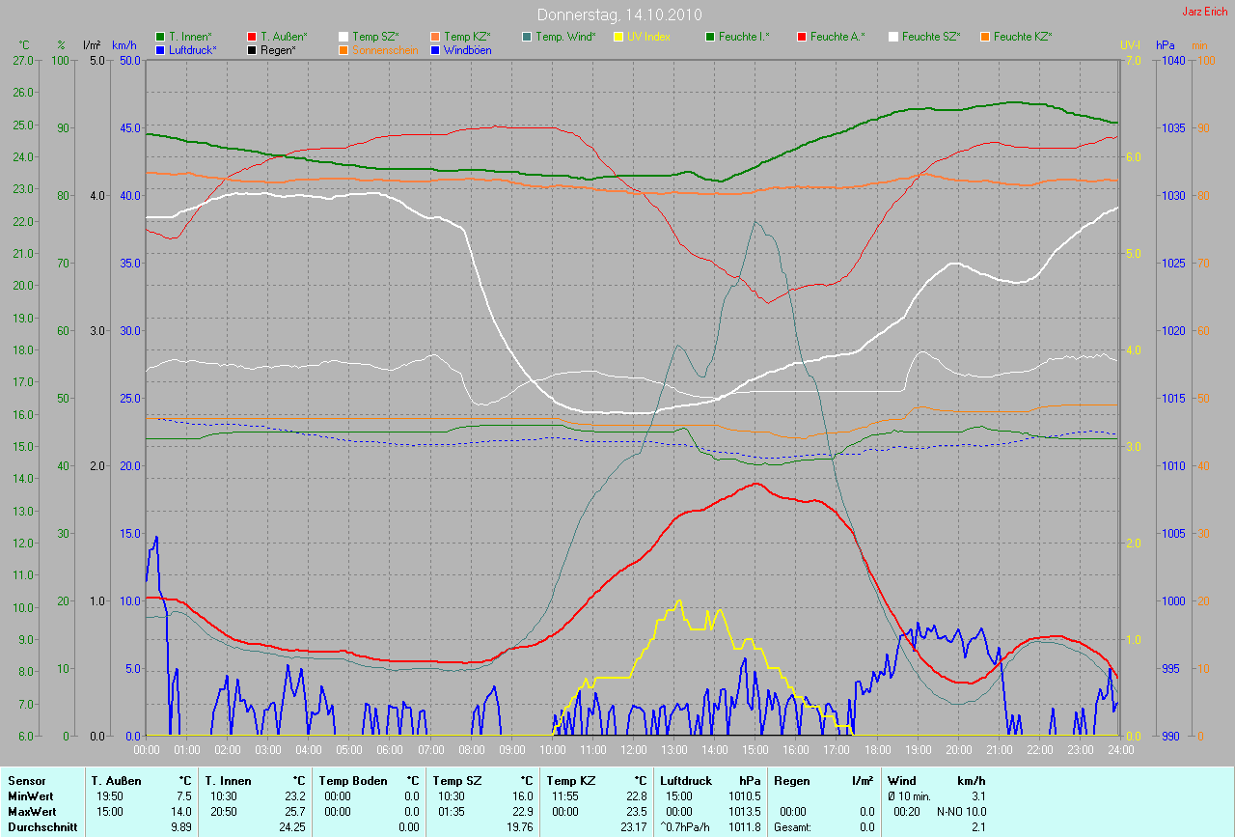1235x837 pixels.
Task: Click the red Feuchte A.* legend swatch
Action: [802, 37]
